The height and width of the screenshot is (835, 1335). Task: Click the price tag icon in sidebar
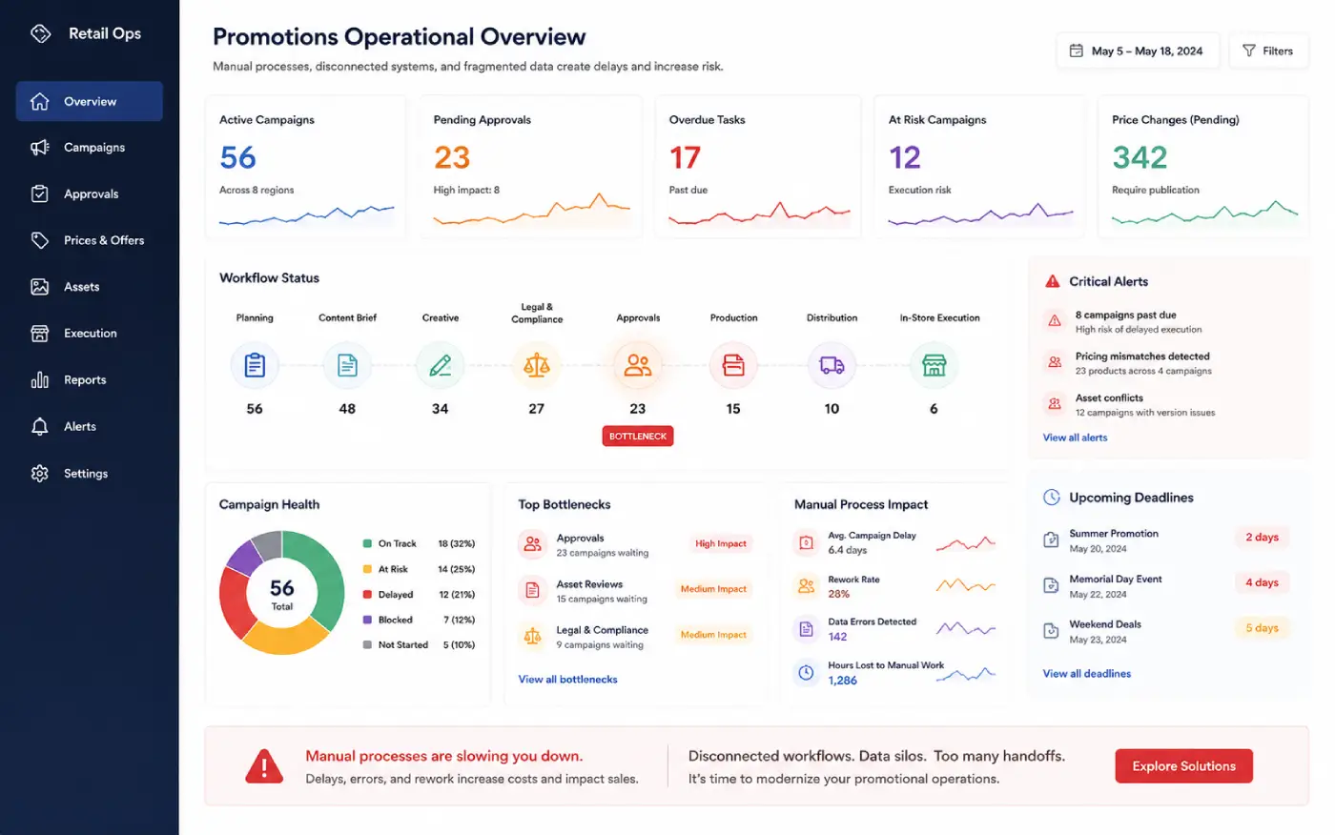[40, 240]
